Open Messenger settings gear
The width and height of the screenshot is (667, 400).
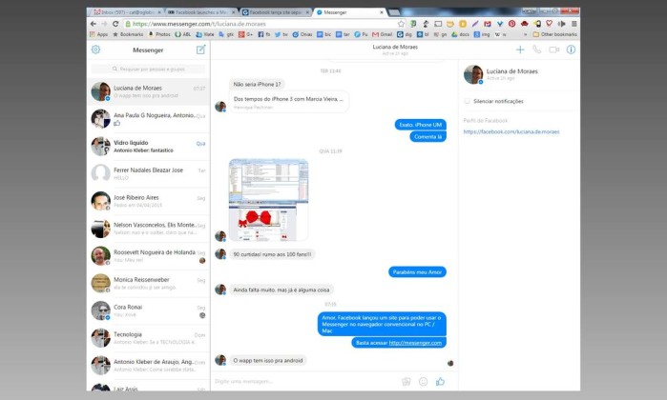95,50
